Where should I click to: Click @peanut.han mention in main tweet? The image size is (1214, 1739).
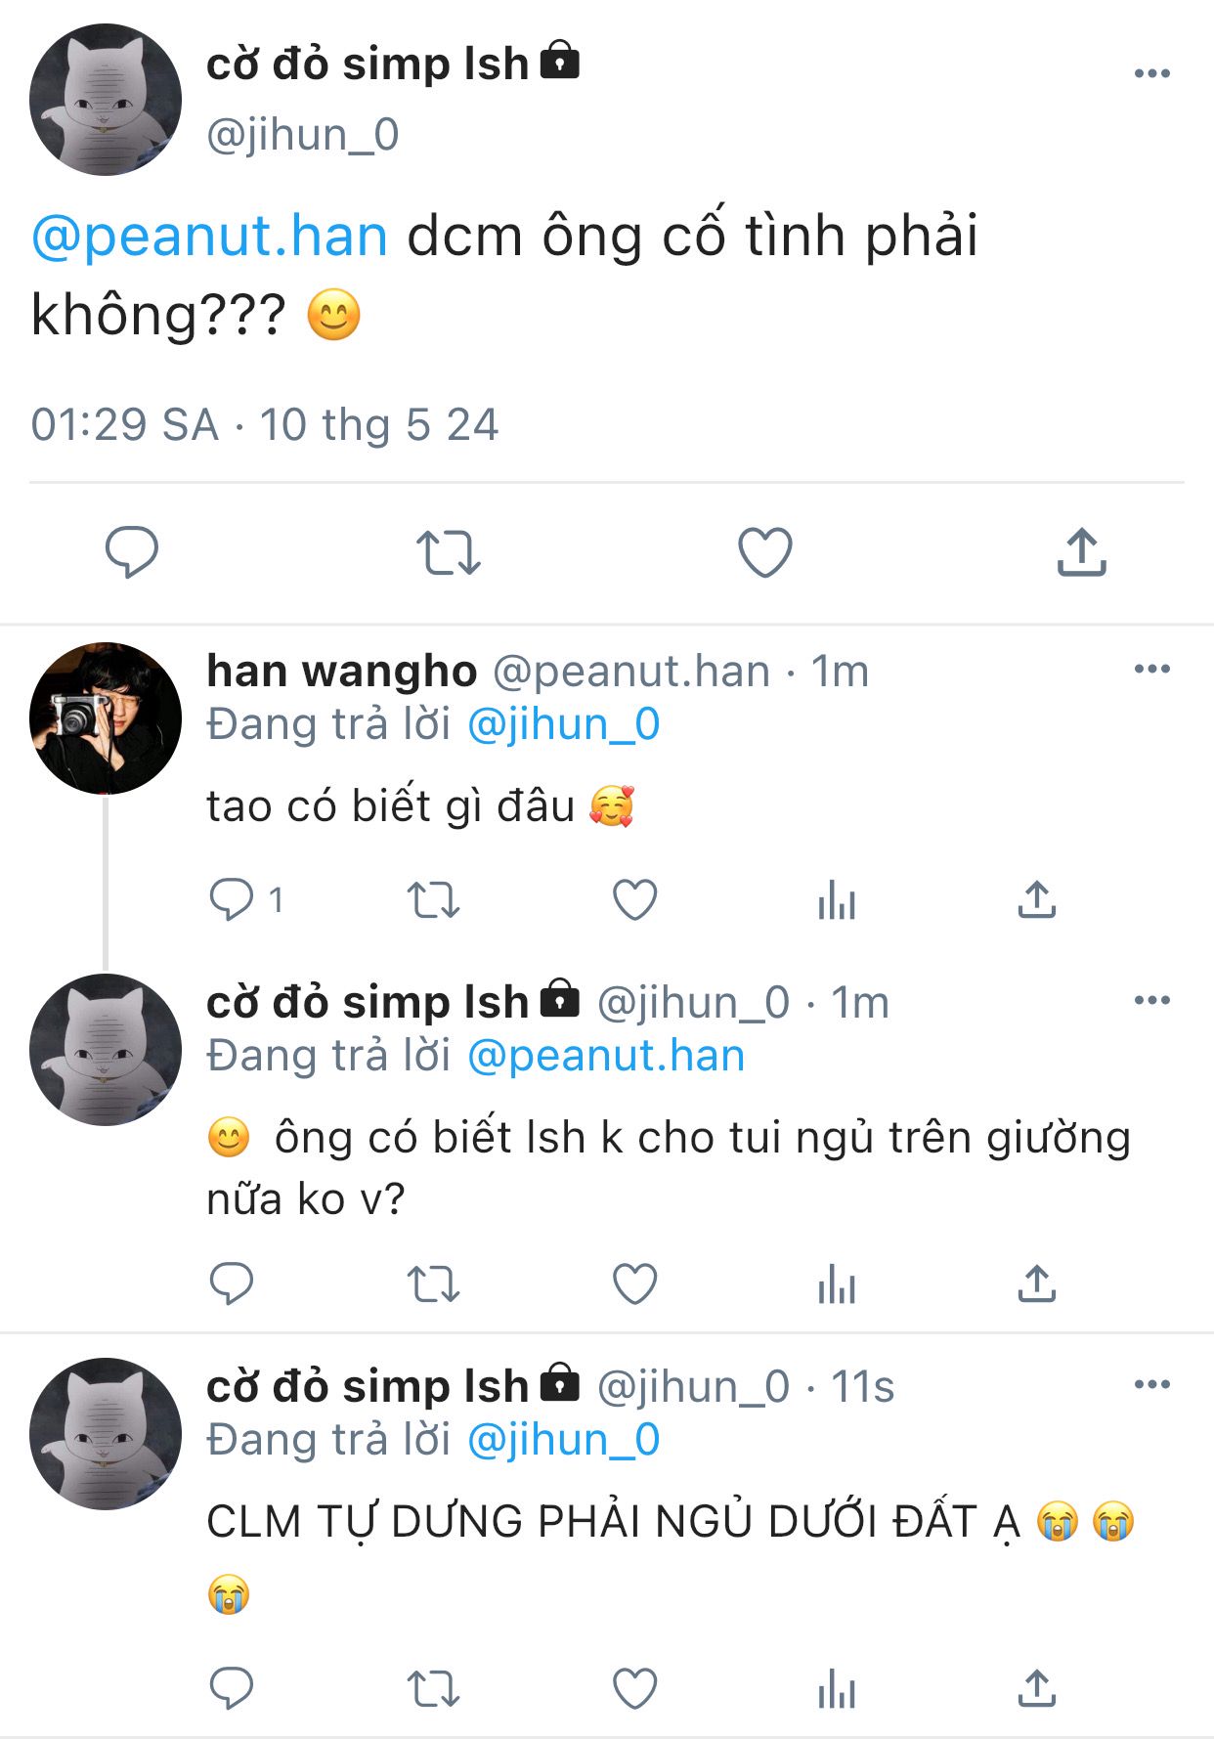coord(210,237)
